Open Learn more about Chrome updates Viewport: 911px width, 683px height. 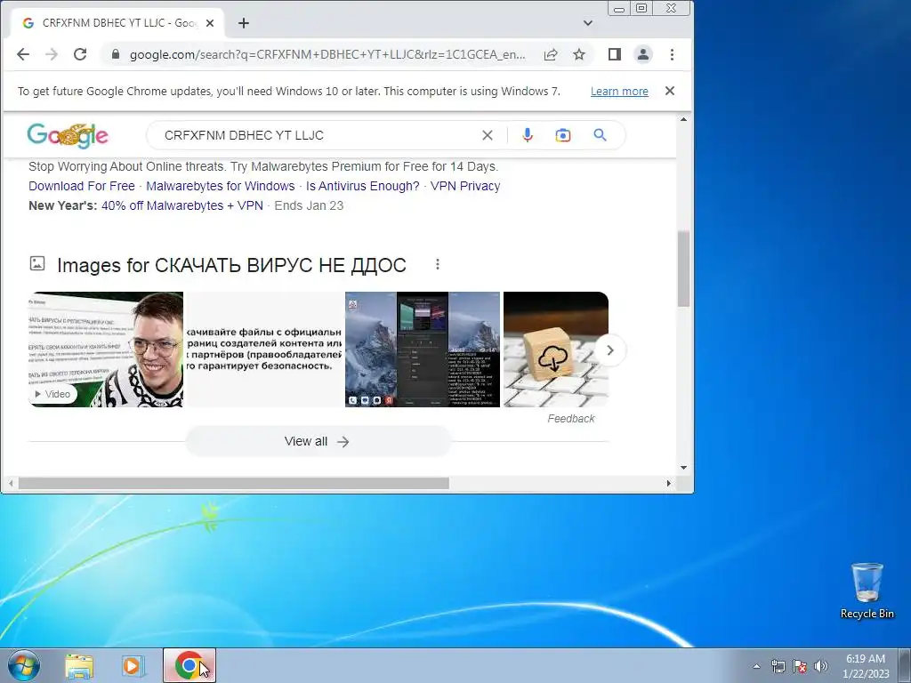(619, 92)
